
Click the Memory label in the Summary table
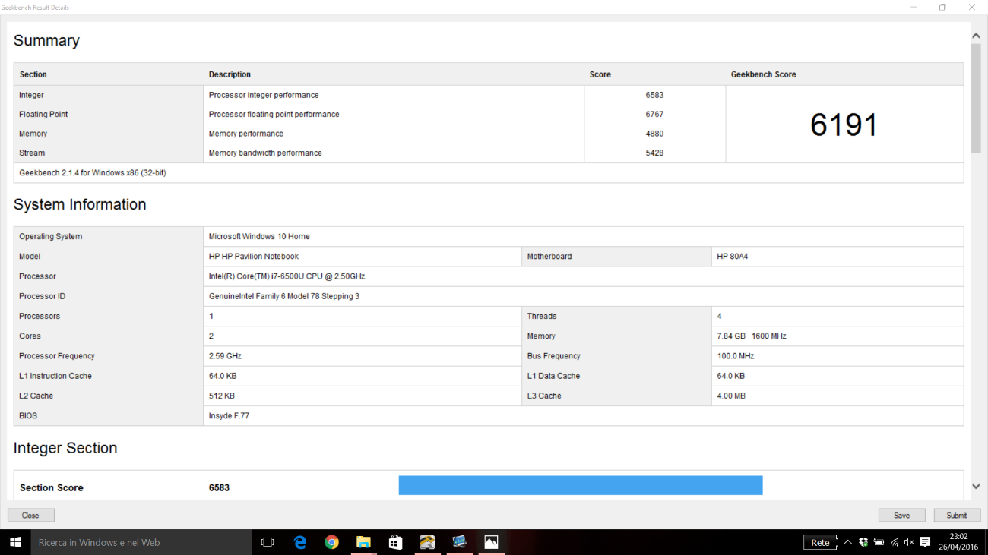click(x=33, y=134)
